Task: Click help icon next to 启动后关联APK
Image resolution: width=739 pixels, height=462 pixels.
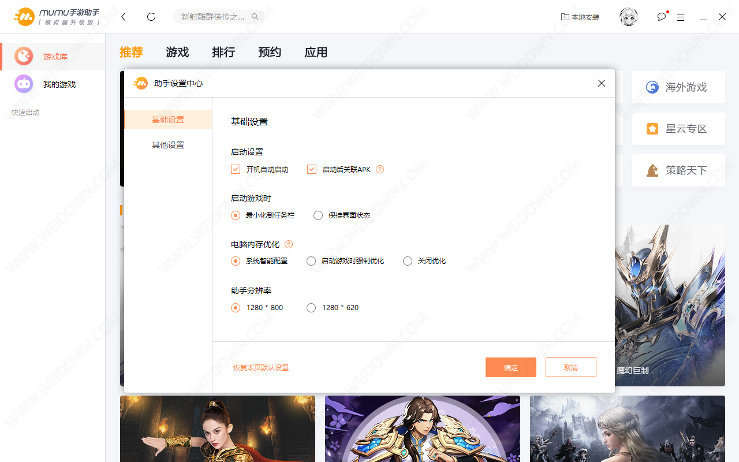Action: [x=380, y=169]
